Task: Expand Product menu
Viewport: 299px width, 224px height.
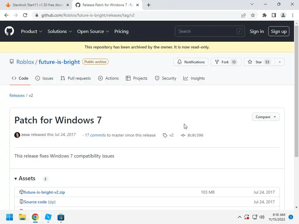Action: 32,31
